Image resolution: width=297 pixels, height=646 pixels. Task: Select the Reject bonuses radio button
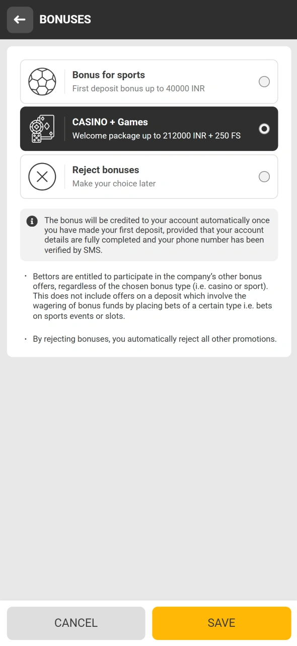point(264,177)
